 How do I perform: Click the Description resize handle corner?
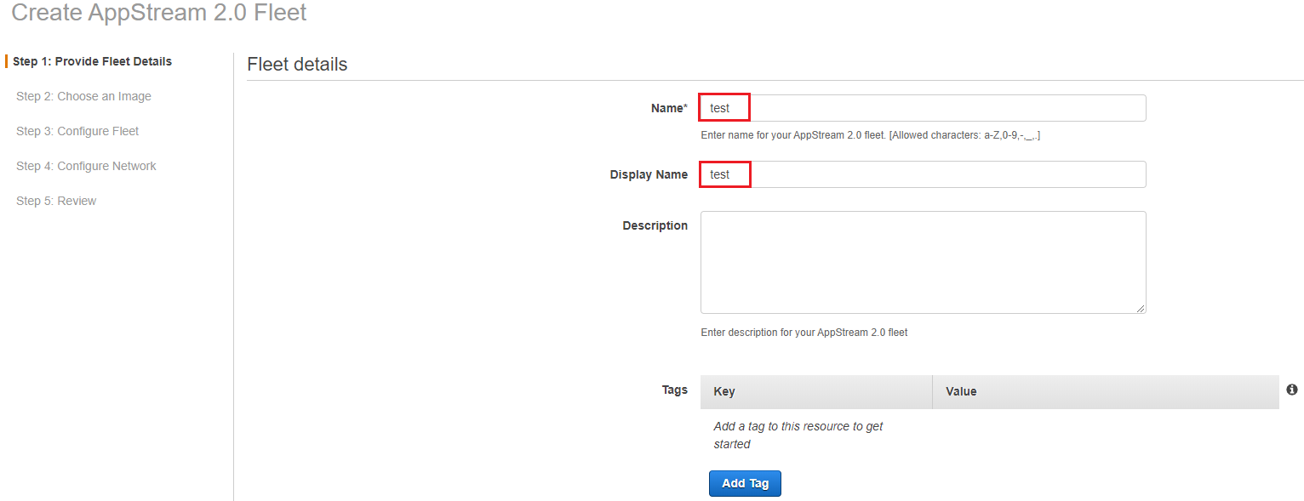(x=1141, y=308)
